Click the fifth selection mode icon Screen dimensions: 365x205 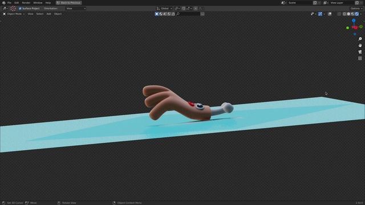[173, 14]
